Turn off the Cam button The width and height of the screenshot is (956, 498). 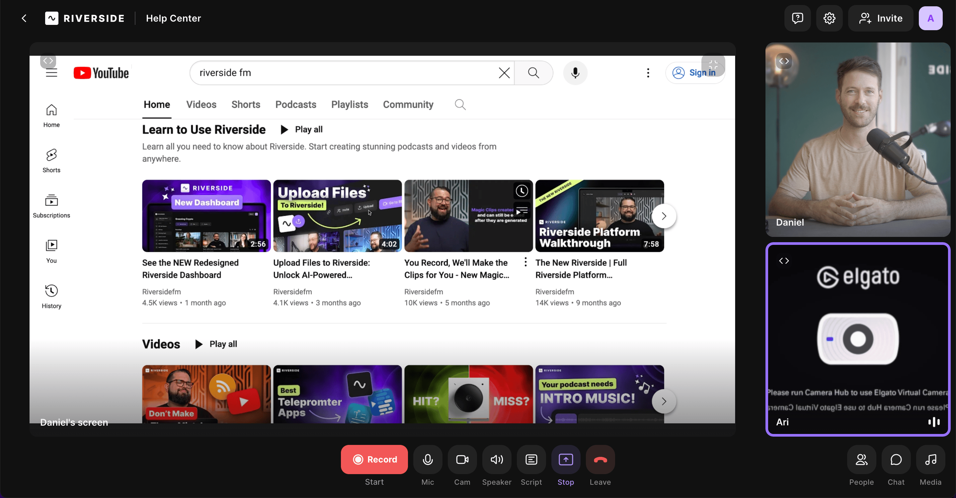[x=462, y=460]
